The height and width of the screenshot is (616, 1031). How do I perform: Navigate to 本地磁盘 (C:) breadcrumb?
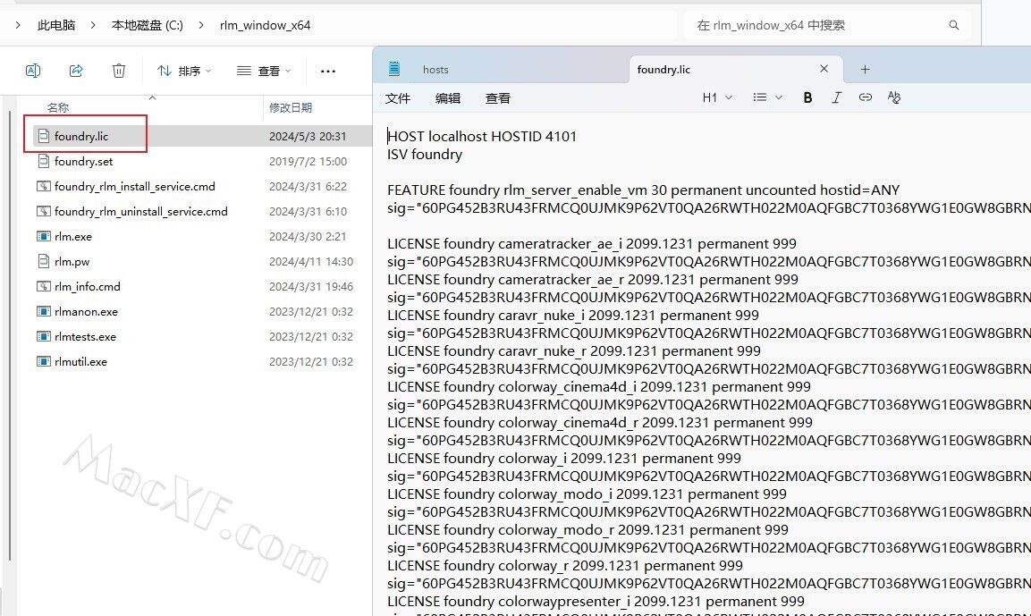[x=148, y=25]
